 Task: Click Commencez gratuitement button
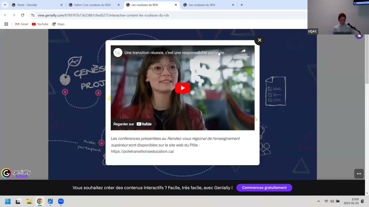click(x=264, y=187)
